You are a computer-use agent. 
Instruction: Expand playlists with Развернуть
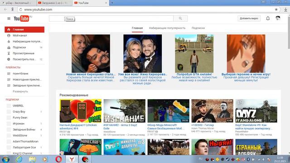click(x=20, y=91)
